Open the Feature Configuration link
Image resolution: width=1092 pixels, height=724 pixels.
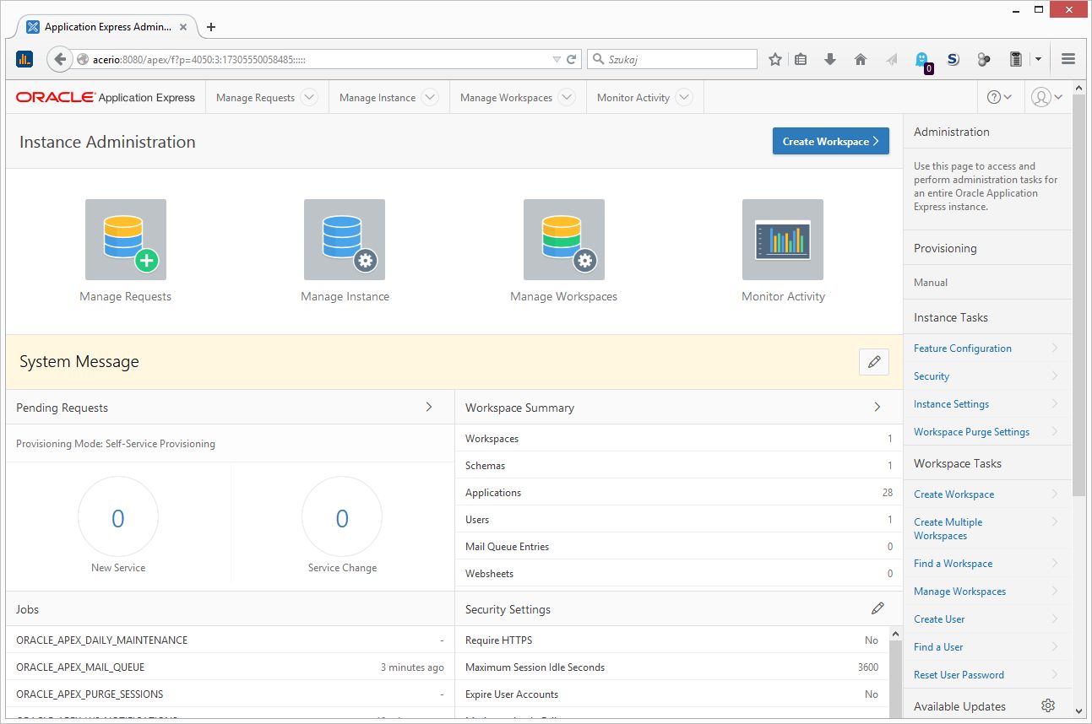tap(963, 348)
